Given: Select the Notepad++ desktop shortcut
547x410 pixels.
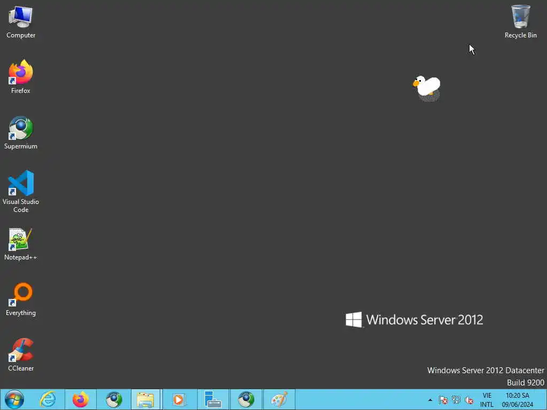Looking at the screenshot, I should tap(21, 243).
